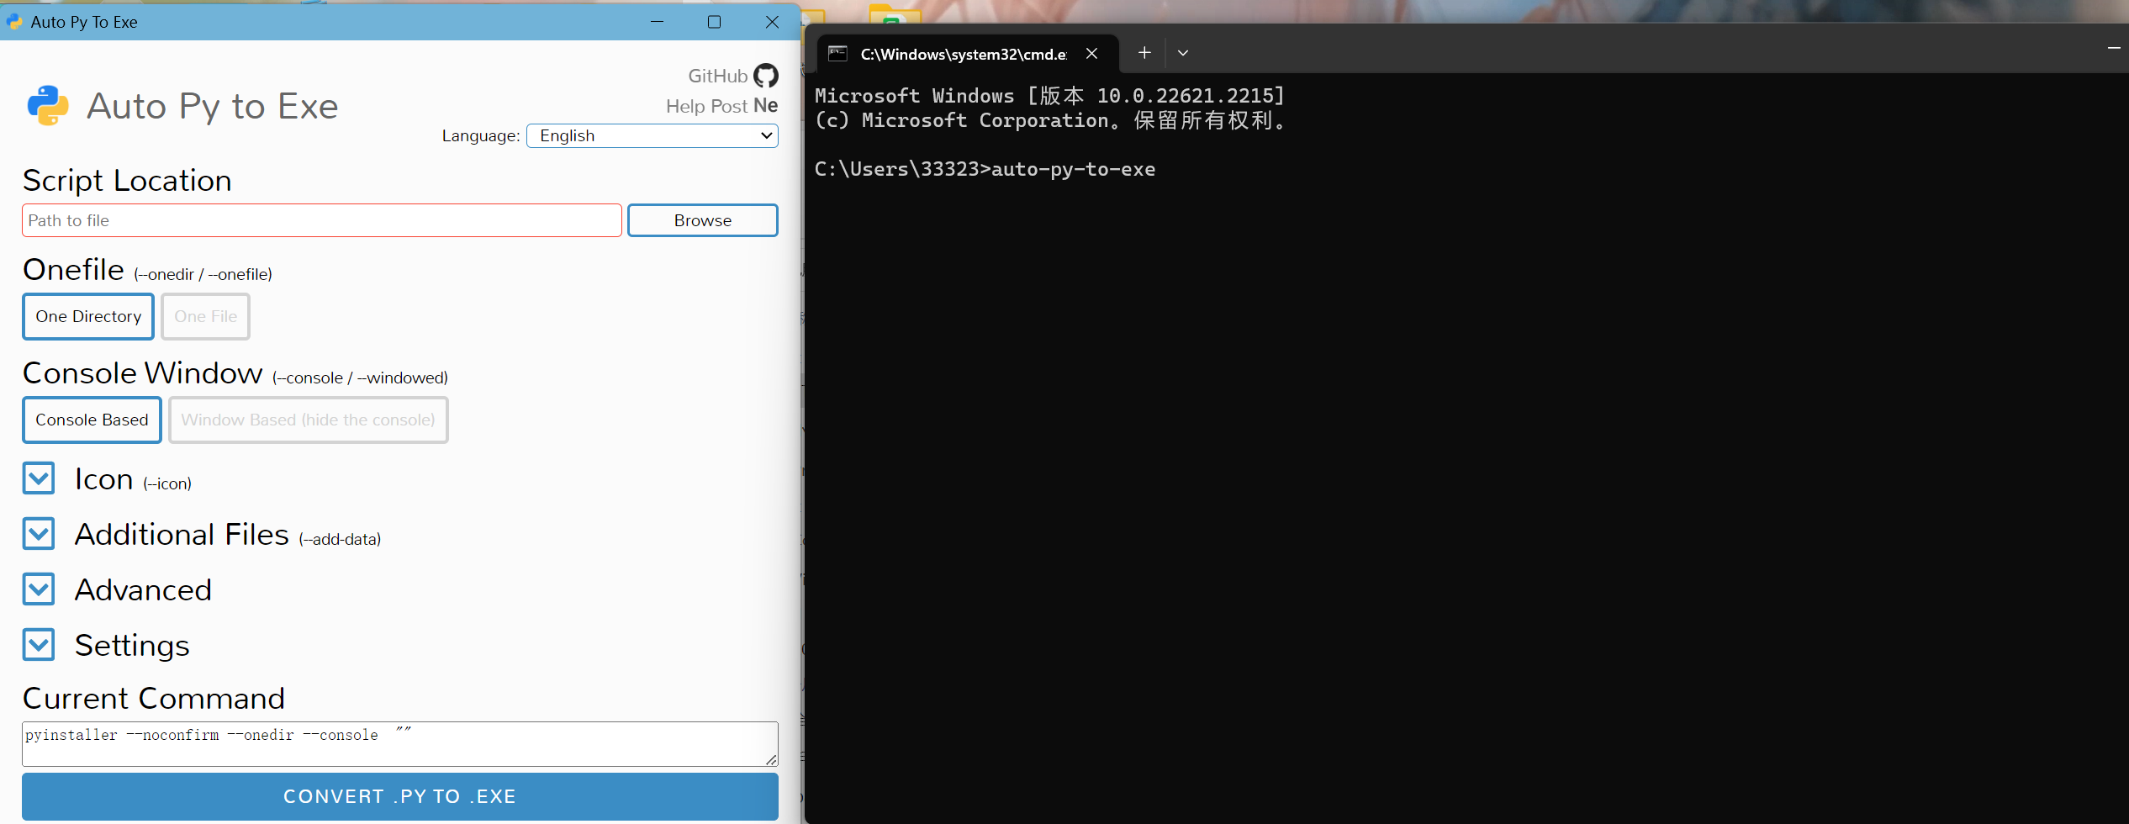Click the Python logo beside the app title
2129x824 pixels.
pyautogui.click(x=48, y=106)
